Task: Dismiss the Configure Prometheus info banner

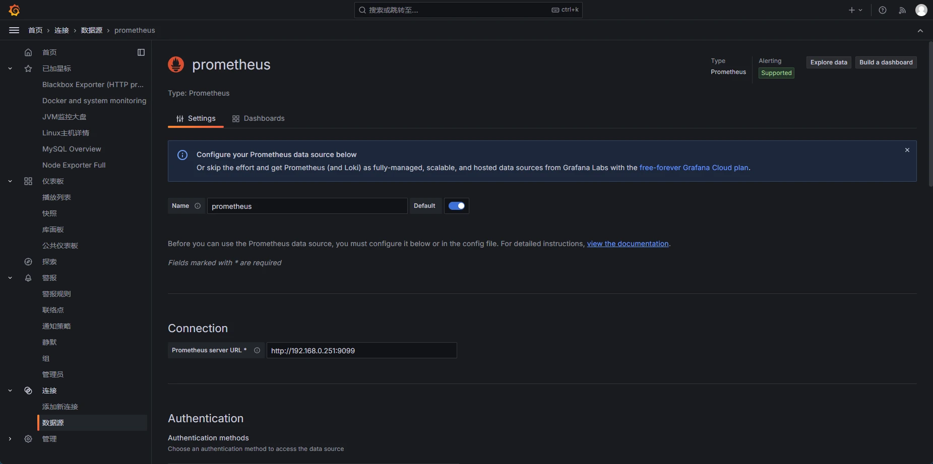Action: click(x=907, y=150)
